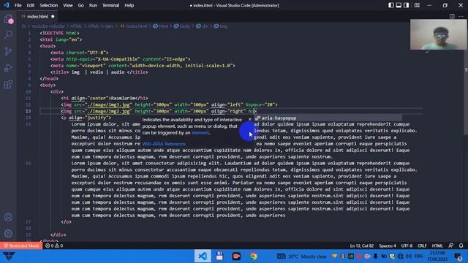Viewport: 468px width, 263px height.
Task: Click the Ln 13, Col 82 status entry
Action: tap(362, 245)
